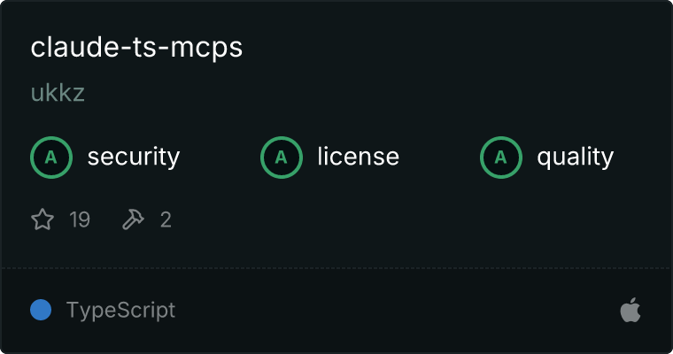Click the star count 19

80,219
